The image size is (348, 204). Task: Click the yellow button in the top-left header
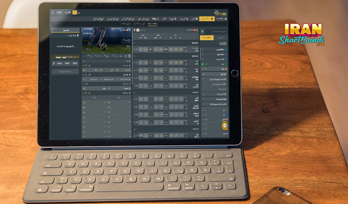(75, 12)
